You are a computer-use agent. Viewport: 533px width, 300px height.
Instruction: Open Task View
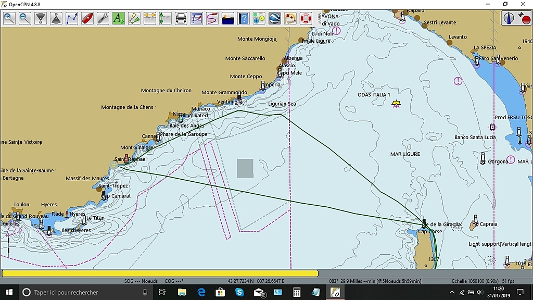[x=162, y=292]
